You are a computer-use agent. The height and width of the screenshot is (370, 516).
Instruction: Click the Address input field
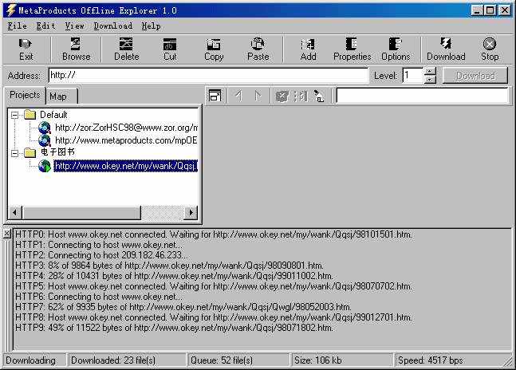point(208,75)
